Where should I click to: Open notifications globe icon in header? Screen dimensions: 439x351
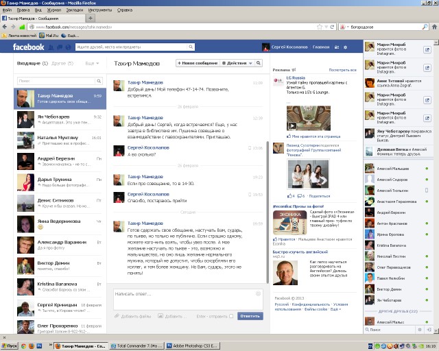coord(68,47)
